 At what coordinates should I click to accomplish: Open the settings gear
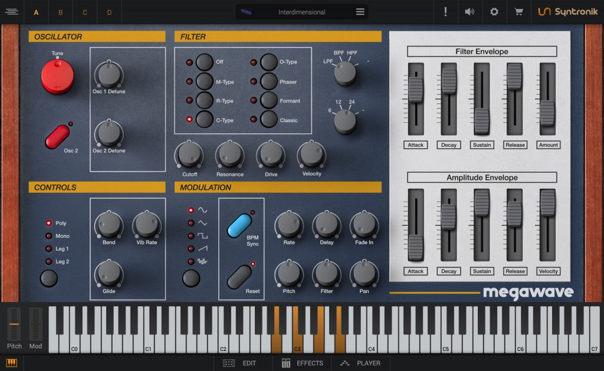click(494, 11)
